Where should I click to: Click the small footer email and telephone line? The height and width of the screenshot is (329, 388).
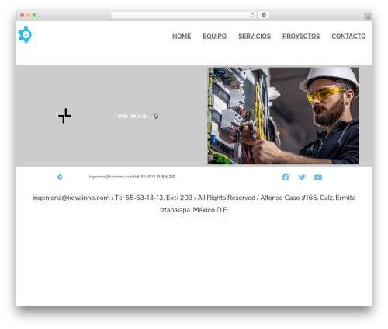[x=132, y=177]
